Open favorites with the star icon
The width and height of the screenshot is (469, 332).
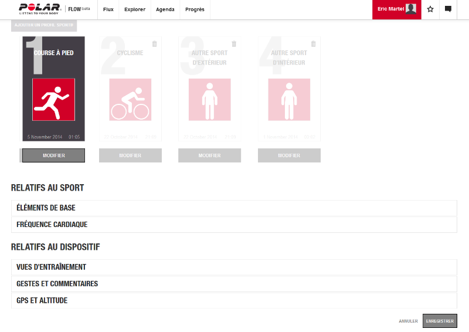pos(430,9)
